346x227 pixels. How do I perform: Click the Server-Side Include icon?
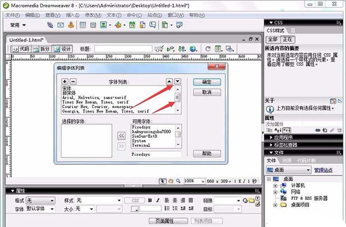[142, 25]
